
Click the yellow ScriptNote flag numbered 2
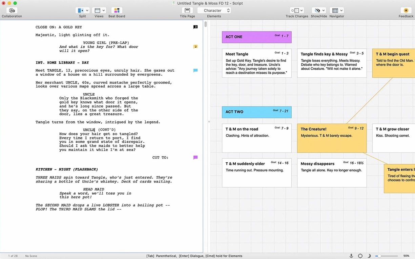(195, 47)
